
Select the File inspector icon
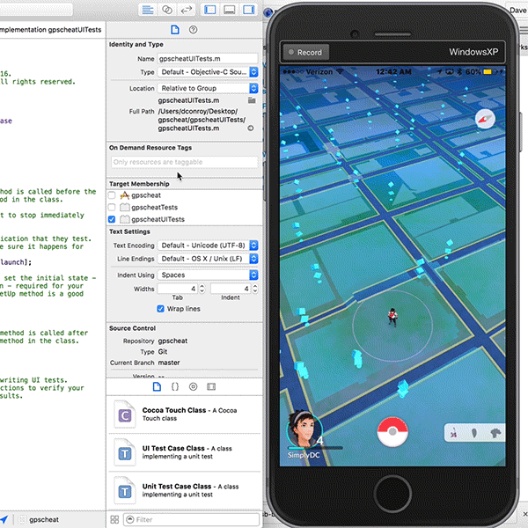175,30
